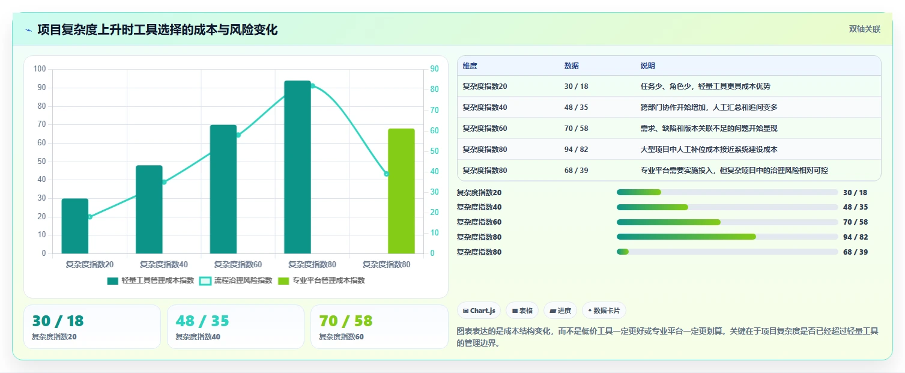The image size is (905, 373).
Task: Click the teal bar above 复杂度指数60
Action: pyautogui.click(x=223, y=189)
